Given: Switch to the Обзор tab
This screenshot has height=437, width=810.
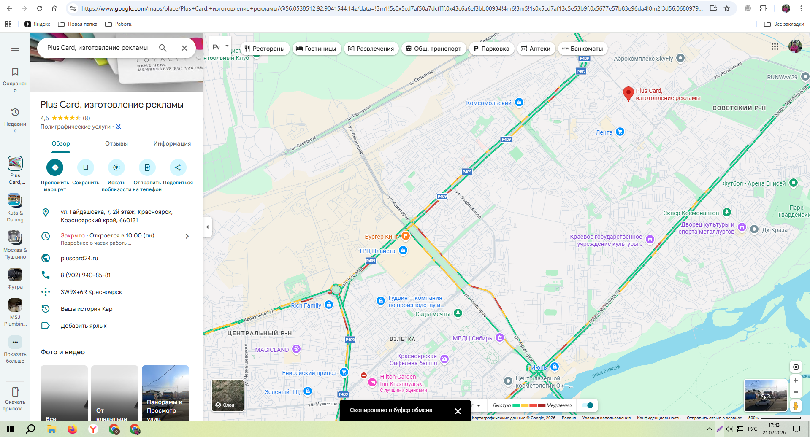Looking at the screenshot, I should pyautogui.click(x=61, y=144).
